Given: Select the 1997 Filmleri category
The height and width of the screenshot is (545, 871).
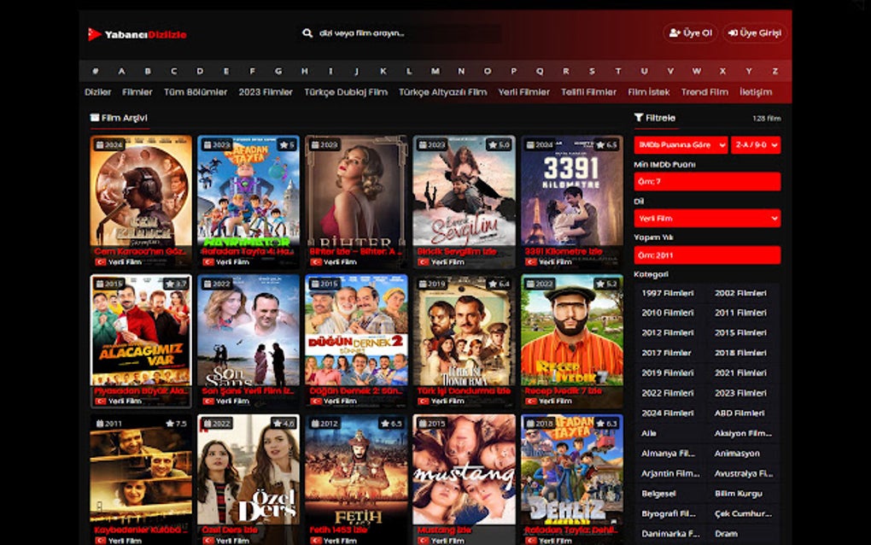Looking at the screenshot, I should (x=668, y=293).
